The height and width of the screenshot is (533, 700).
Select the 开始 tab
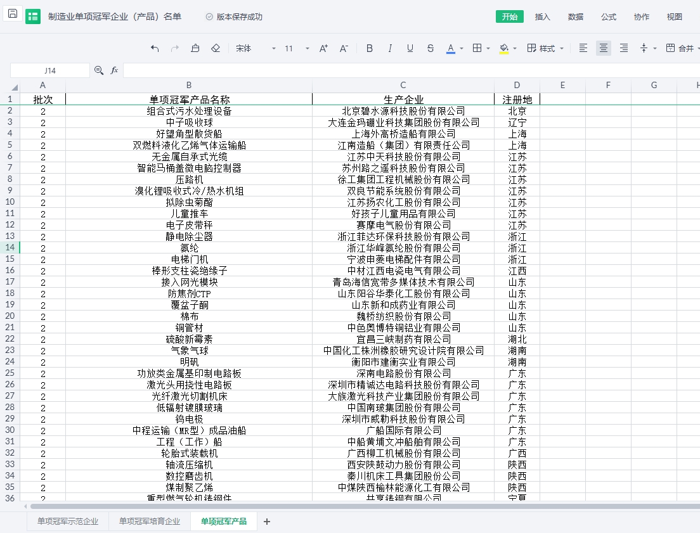click(509, 16)
